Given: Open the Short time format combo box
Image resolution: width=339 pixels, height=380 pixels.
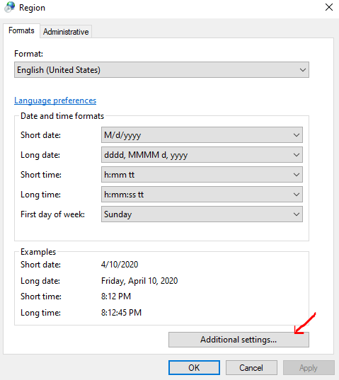Looking at the screenshot, I should coord(202,175).
